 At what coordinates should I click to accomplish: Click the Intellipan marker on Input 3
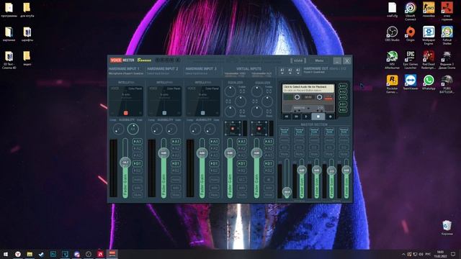202,113
